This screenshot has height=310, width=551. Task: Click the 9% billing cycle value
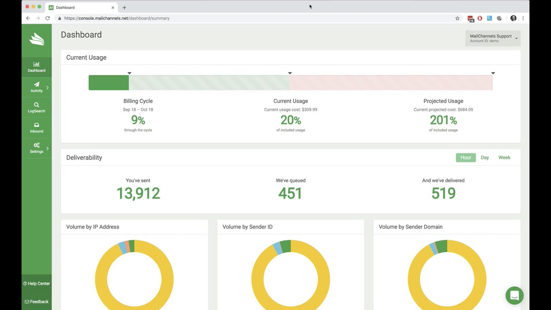click(x=138, y=121)
